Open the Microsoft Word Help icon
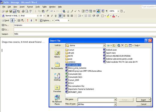Image resolution: width=156 pixels, height=112 pixels. tap(121, 11)
